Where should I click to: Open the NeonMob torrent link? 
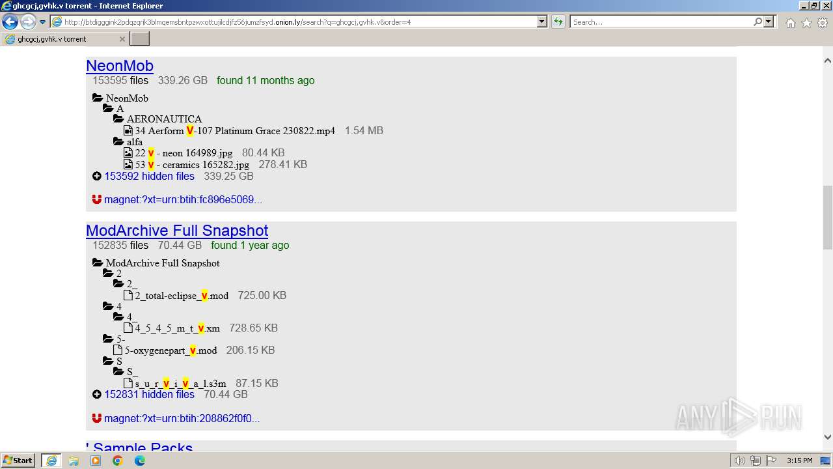pyautogui.click(x=120, y=66)
